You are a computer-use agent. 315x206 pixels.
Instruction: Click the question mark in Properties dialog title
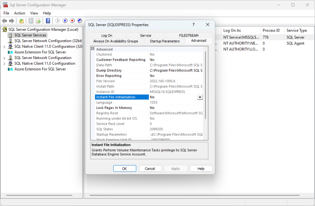pyautogui.click(x=194, y=25)
